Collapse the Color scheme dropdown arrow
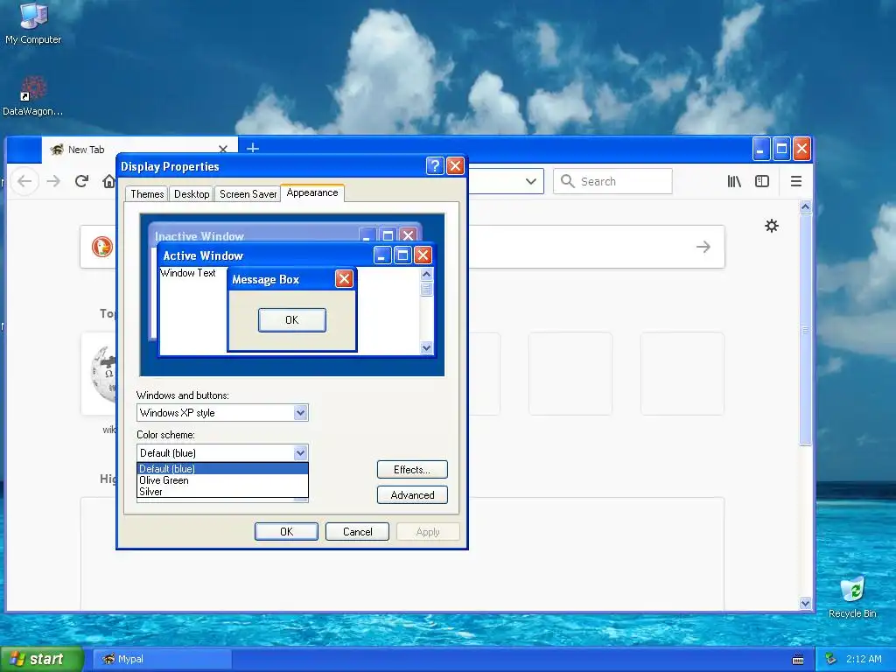 301,453
